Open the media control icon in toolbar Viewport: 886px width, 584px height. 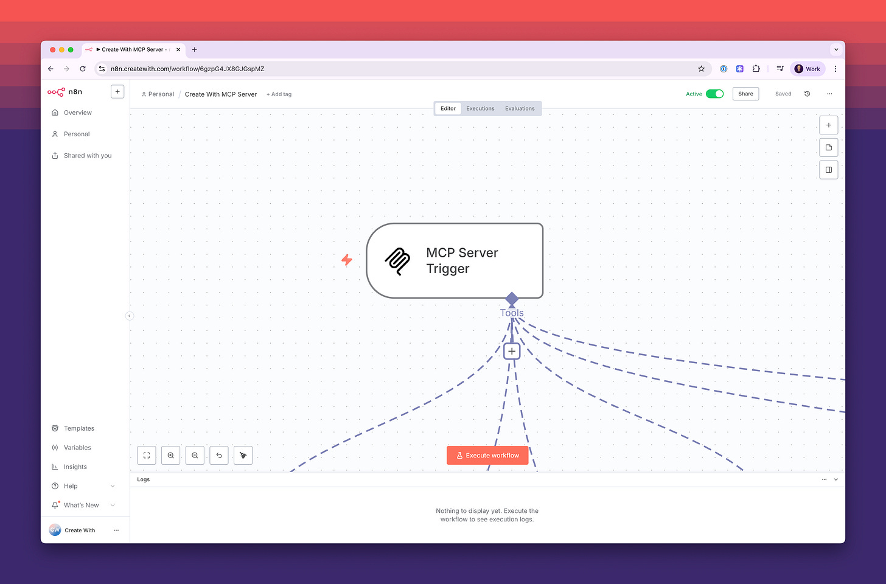(780, 69)
